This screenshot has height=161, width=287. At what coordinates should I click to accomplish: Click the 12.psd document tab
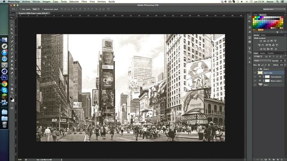click(x=34, y=13)
